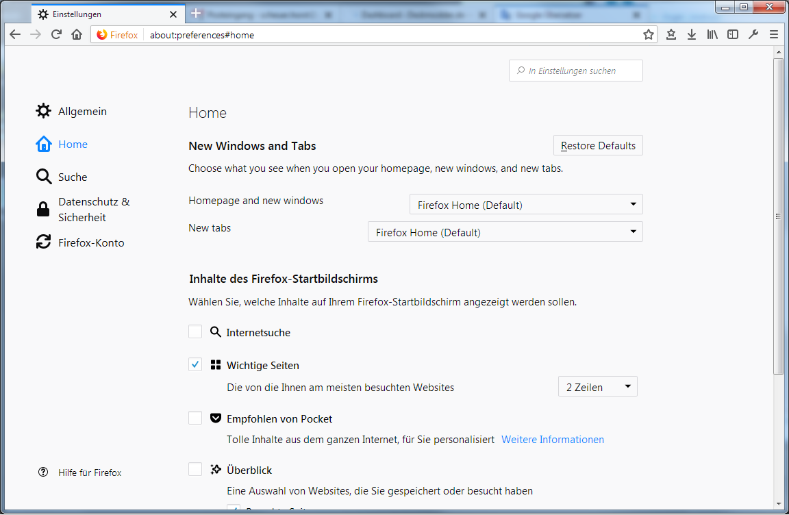Reload the current page

56,35
